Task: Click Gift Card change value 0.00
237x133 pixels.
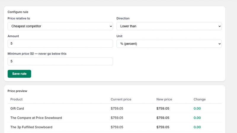Action: point(197,108)
